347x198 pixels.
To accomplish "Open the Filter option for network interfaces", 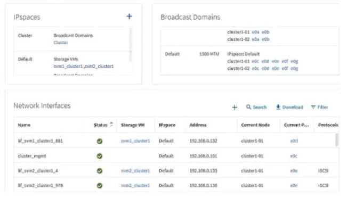I will click(319, 107).
